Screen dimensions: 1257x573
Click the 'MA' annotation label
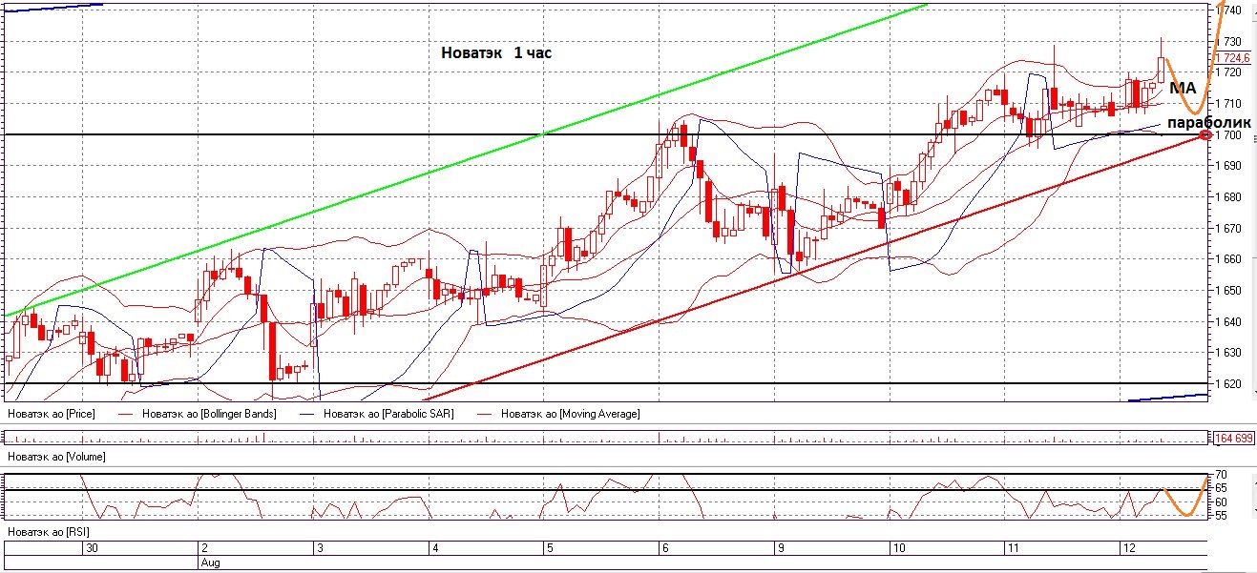pyautogui.click(x=1183, y=89)
